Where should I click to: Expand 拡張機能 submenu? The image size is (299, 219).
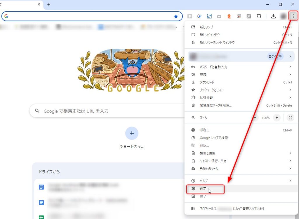241,97
